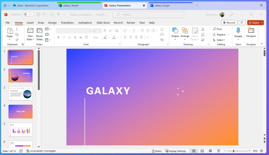Click Present from Beginning quick-access icon

tap(58, 15)
